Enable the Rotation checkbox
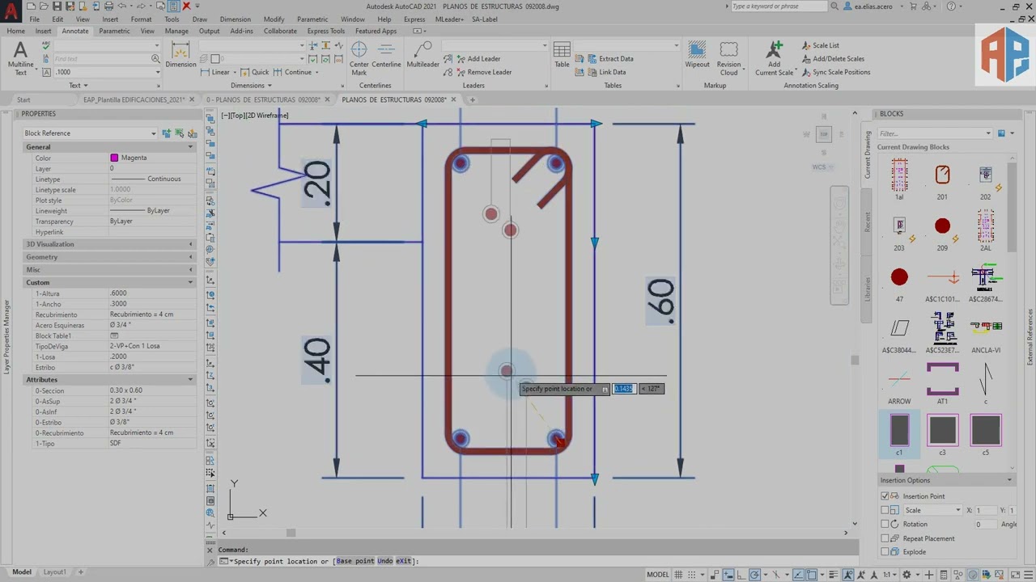The image size is (1036, 582). [x=885, y=524]
